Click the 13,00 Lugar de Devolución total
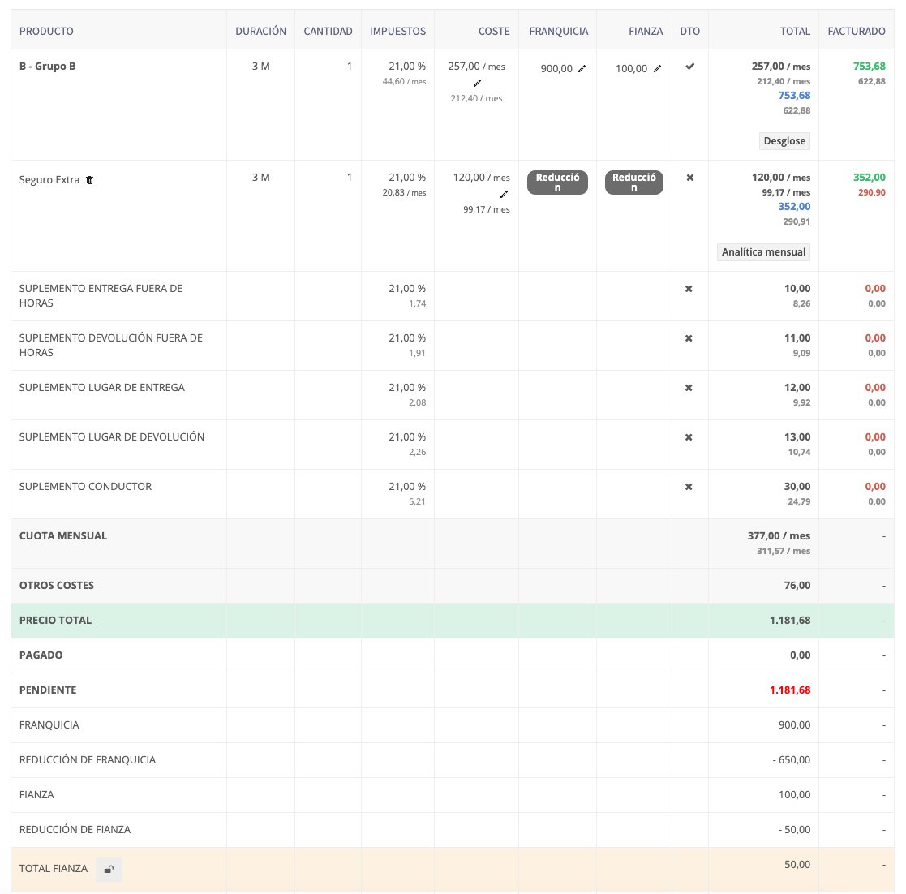Image resolution: width=906 pixels, height=894 pixels. 797,437
